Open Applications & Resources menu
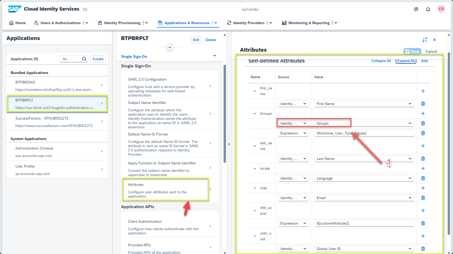The height and width of the screenshot is (254, 453). 184,23
